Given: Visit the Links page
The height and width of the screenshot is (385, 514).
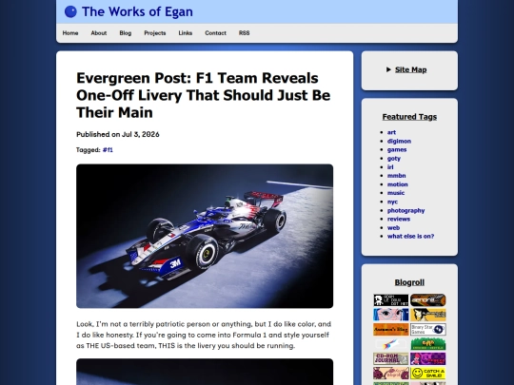Looking at the screenshot, I should (186, 33).
